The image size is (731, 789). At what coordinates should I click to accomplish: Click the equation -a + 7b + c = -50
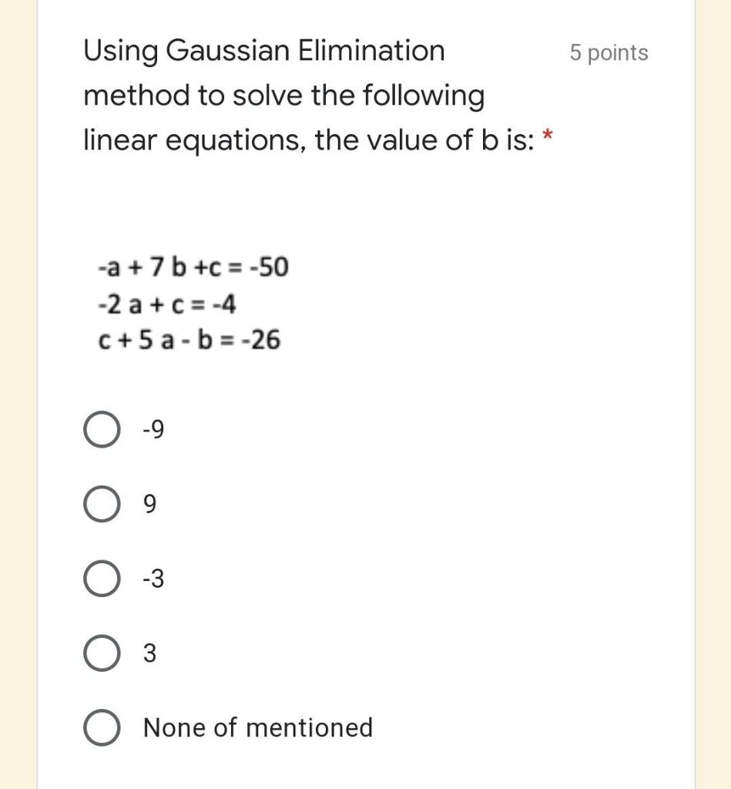(193, 268)
